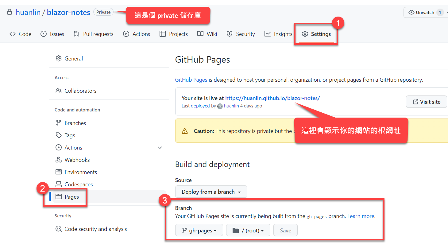Click the Pages browser icon
The width and height of the screenshot is (448, 245).
pos(59,196)
